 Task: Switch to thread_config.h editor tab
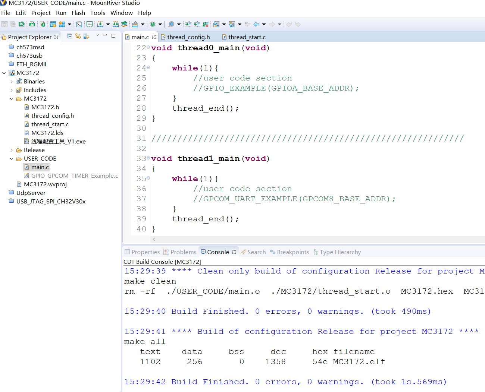[185, 37]
